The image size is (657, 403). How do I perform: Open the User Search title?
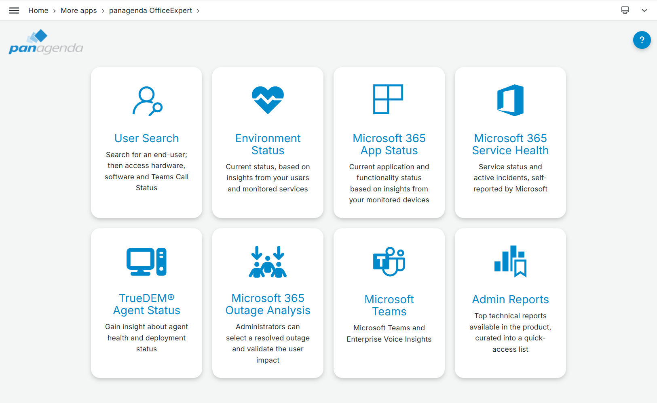(x=146, y=138)
